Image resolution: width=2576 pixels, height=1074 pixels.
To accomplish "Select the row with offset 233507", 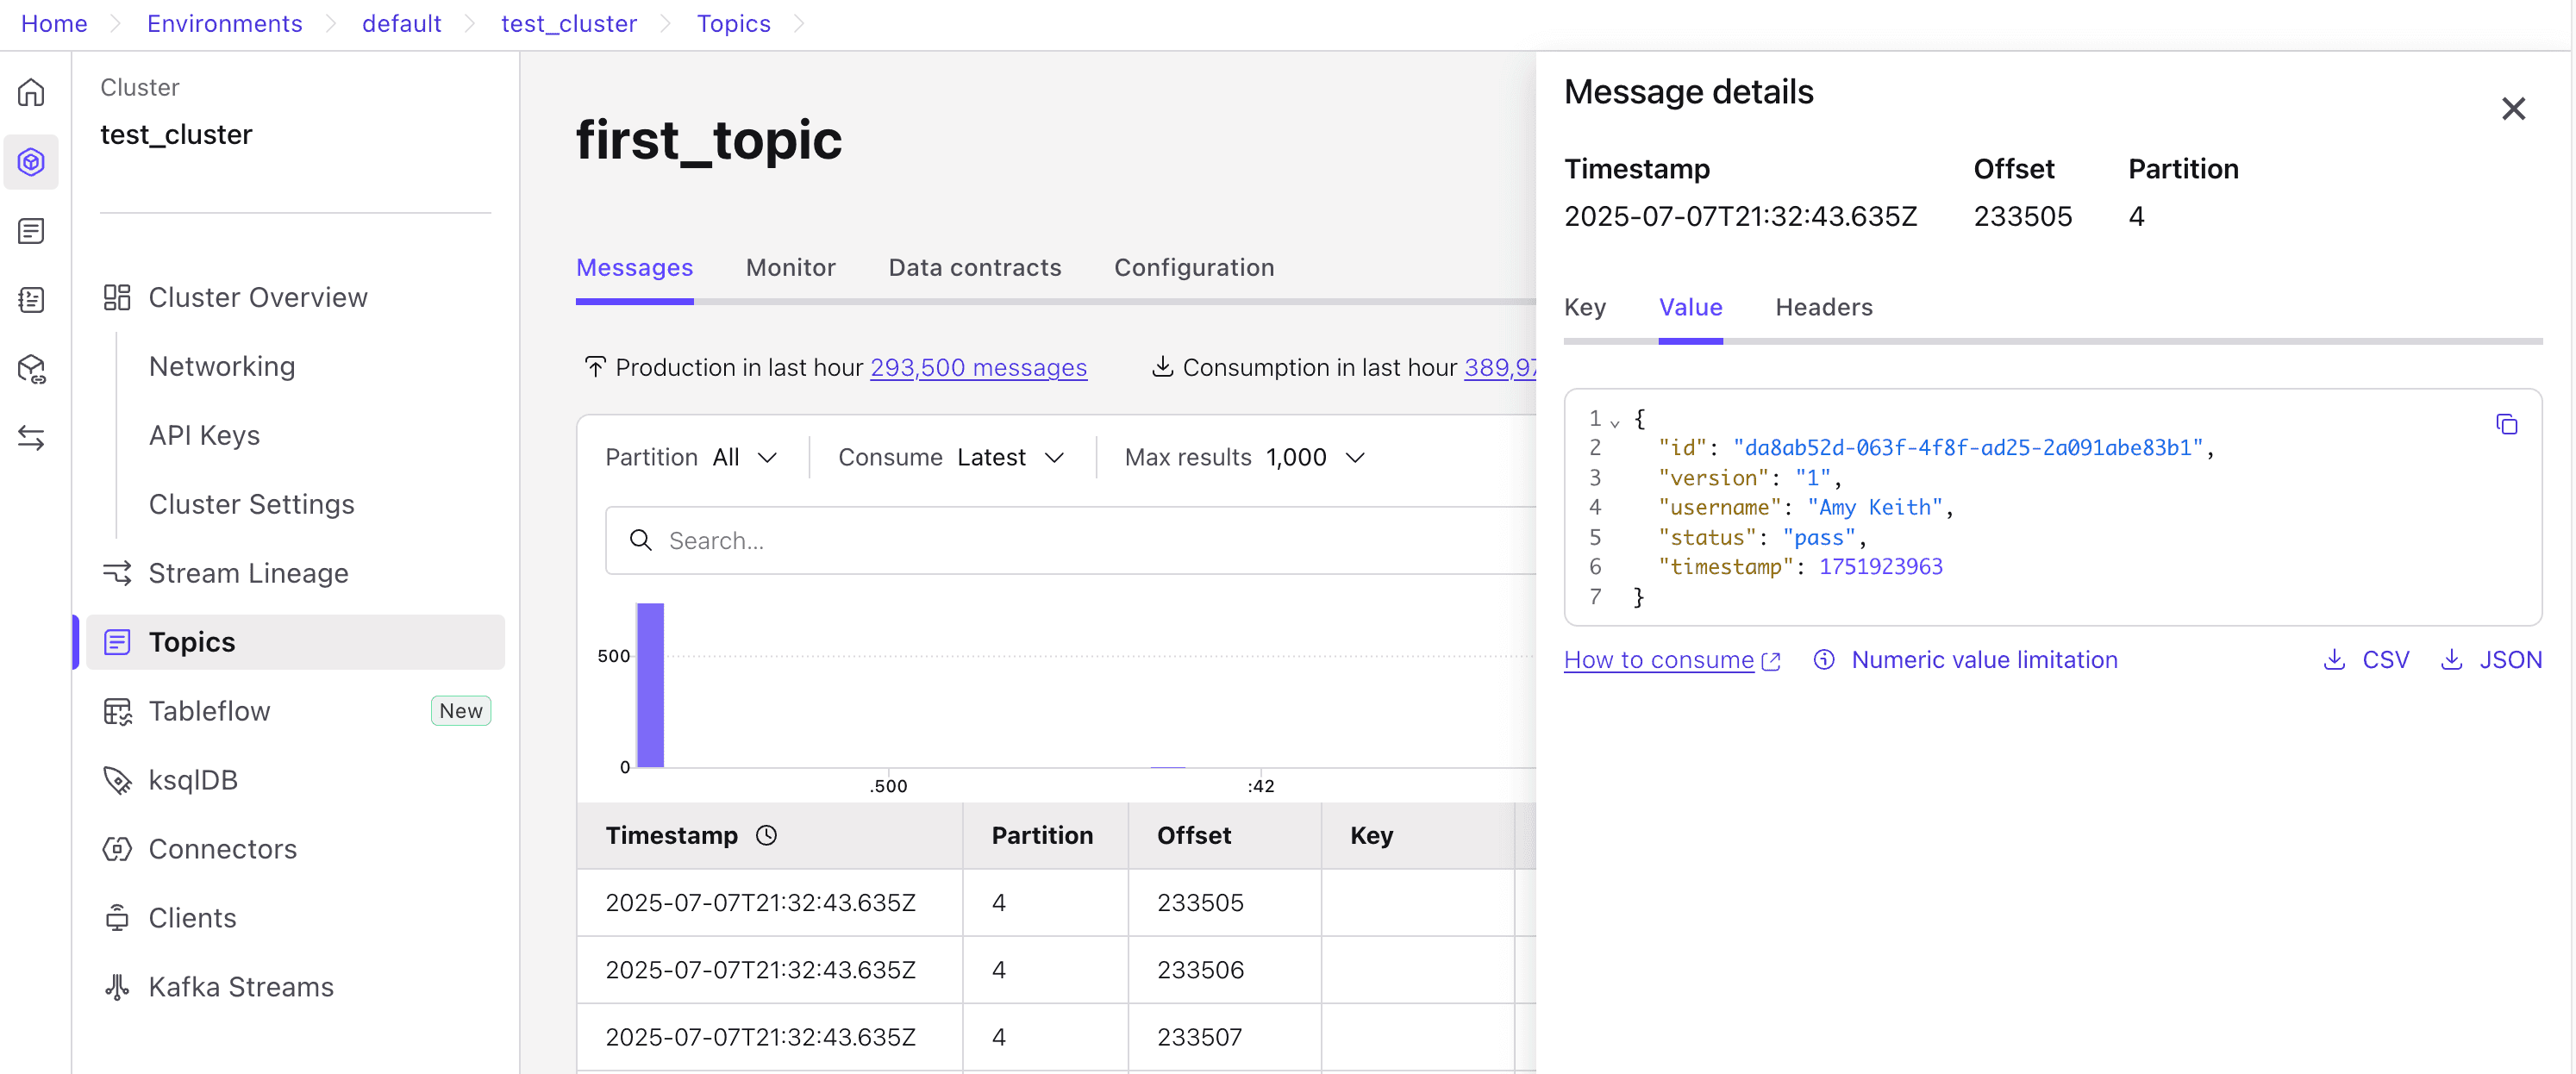I will click(1056, 1036).
